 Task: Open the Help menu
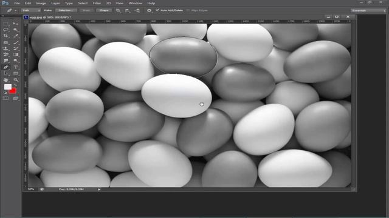coord(151,3)
